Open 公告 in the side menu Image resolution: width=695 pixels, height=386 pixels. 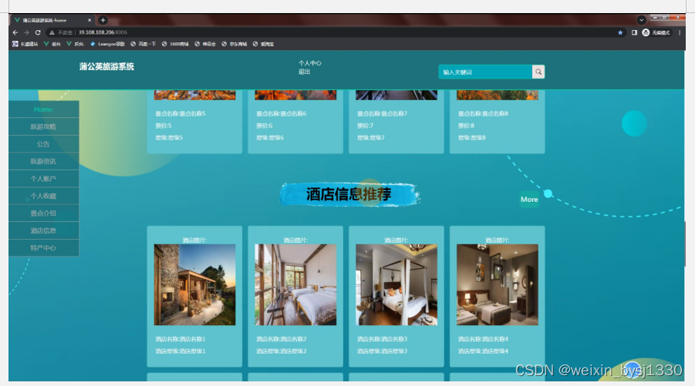[43, 144]
